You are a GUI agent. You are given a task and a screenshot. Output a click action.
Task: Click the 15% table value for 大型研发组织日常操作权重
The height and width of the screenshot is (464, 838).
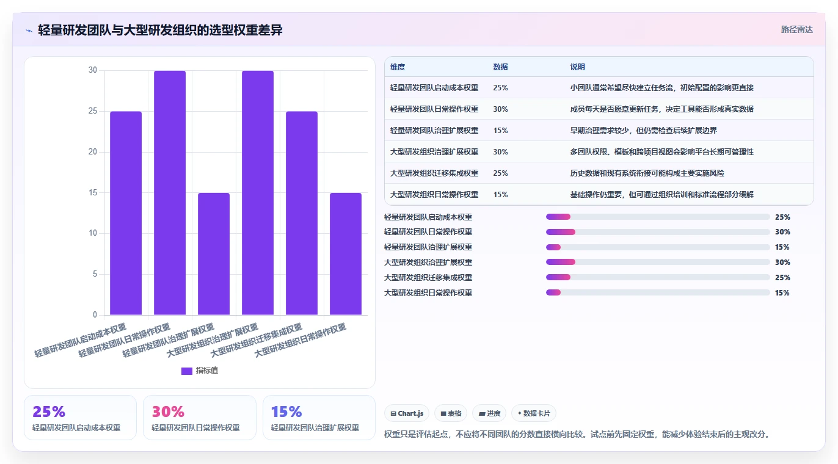tap(500, 195)
